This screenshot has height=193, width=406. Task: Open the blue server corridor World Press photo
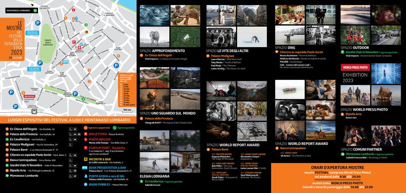coord(386,74)
